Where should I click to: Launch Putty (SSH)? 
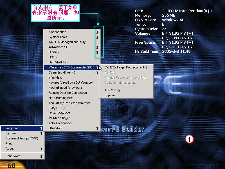(72, 108)
